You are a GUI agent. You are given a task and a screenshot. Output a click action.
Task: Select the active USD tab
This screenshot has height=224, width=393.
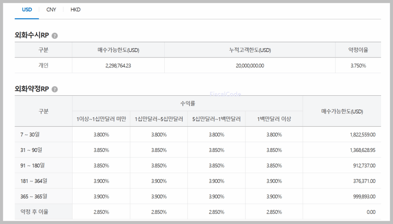[27, 10]
